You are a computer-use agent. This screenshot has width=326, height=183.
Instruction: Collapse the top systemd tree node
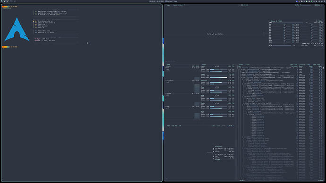point(240,68)
